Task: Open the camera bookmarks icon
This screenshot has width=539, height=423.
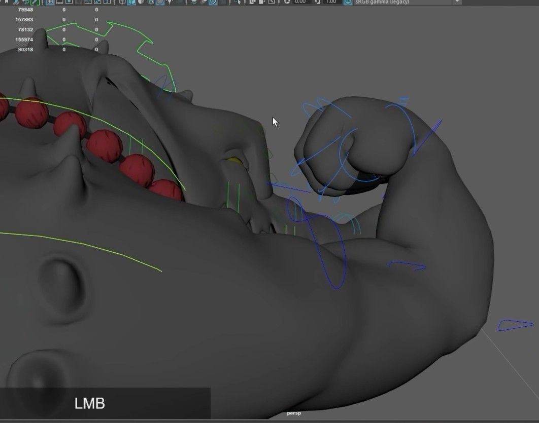Action: point(6,2)
